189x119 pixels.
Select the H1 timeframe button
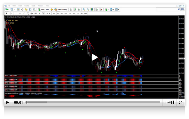(70, 13)
